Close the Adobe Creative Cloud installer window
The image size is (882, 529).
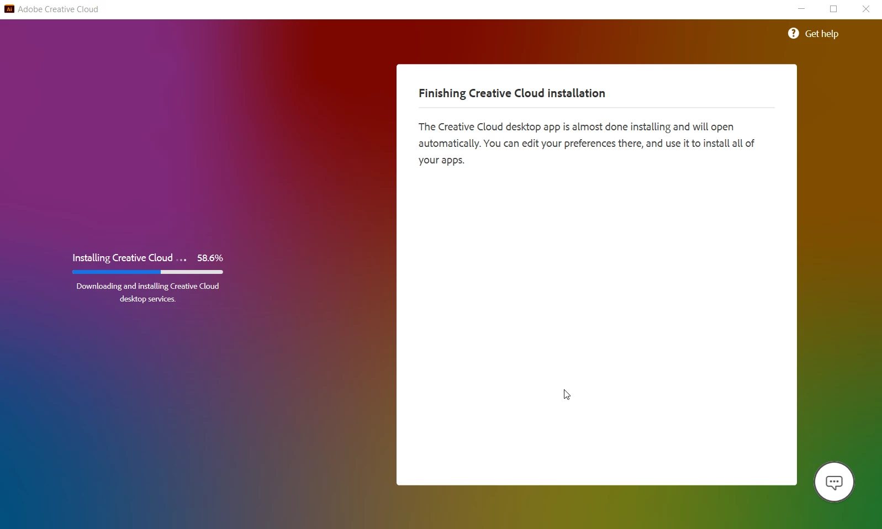865,9
